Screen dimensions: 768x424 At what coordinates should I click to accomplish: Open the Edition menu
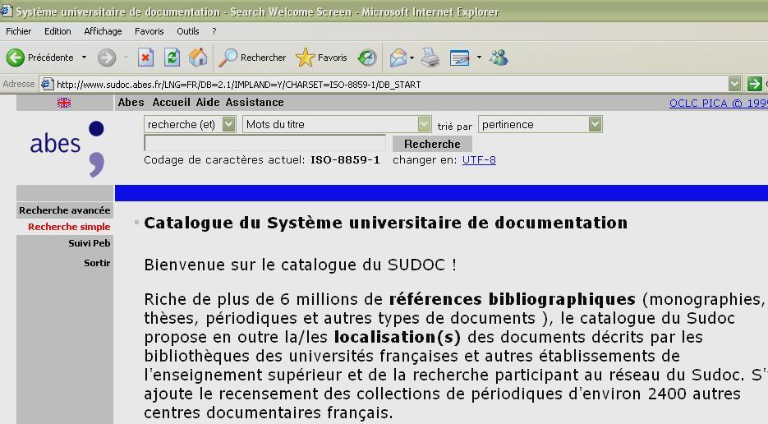point(57,31)
